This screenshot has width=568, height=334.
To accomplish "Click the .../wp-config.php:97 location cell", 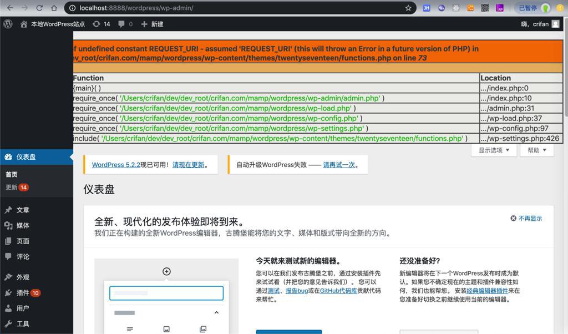I will (x=521, y=128).
